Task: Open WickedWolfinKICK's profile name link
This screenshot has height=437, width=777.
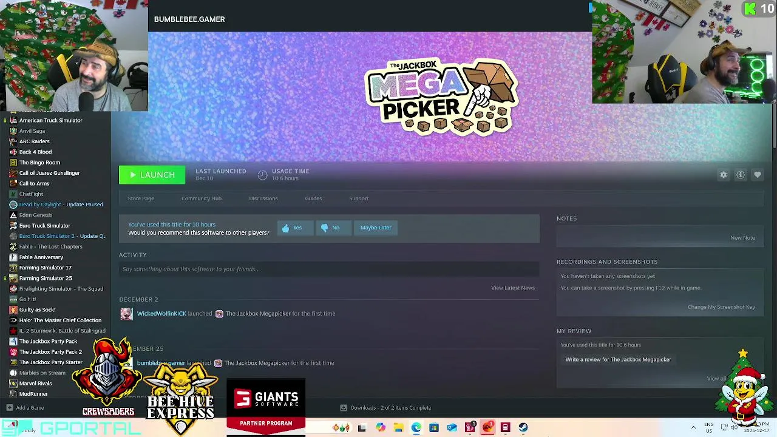Action: (161, 314)
